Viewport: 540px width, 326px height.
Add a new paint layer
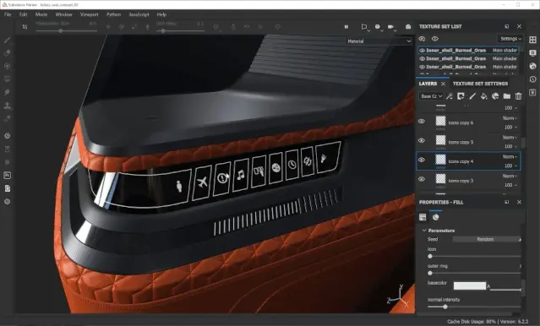click(472, 96)
